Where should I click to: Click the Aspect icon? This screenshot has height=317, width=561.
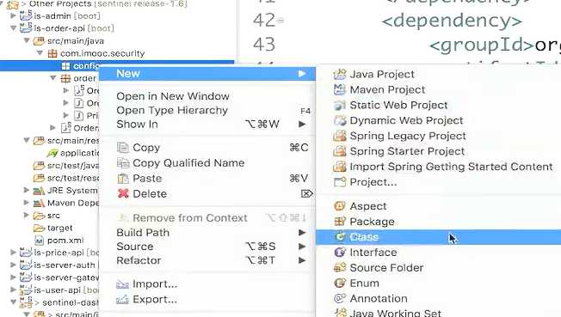pos(340,206)
